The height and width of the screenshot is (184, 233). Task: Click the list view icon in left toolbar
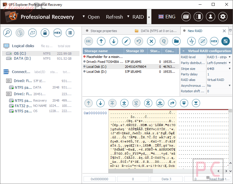click(70, 33)
